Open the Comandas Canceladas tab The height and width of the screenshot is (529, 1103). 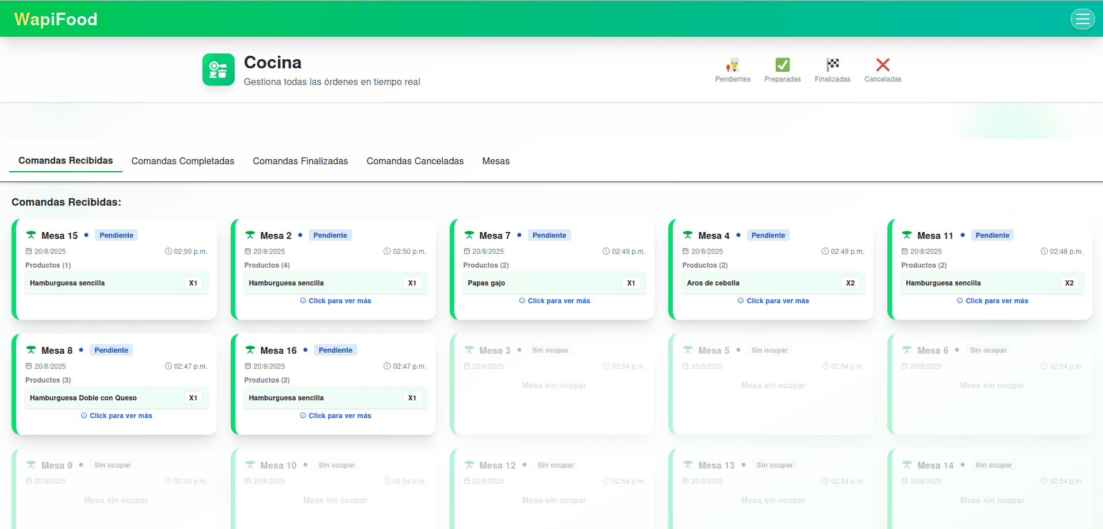415,161
